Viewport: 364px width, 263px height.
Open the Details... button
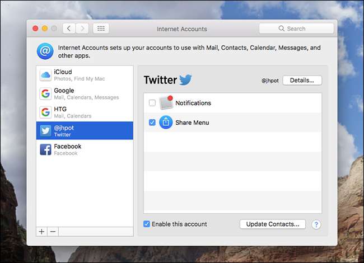(x=302, y=80)
